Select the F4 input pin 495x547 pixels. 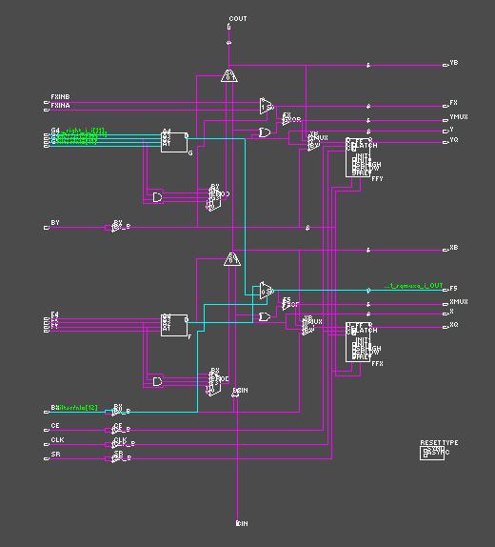point(47,318)
